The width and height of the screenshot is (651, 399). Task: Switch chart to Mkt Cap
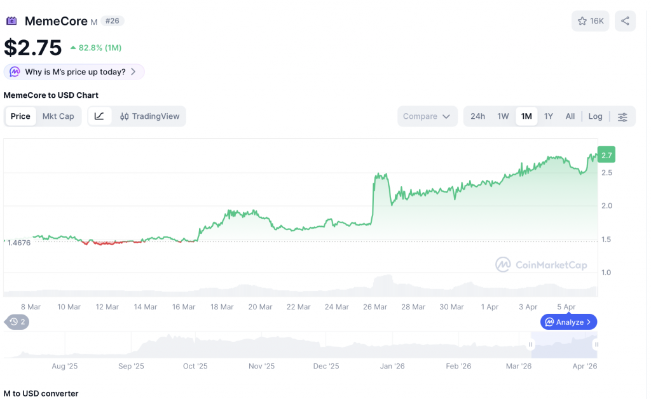coord(58,116)
